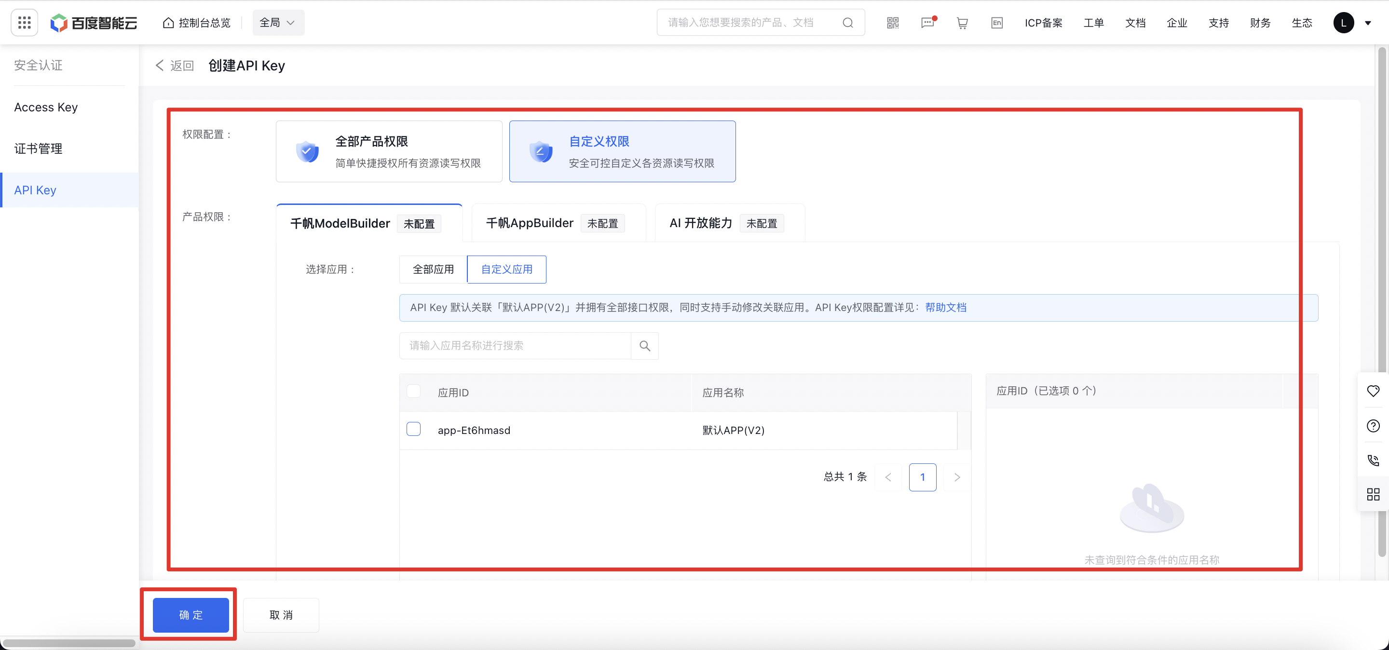
Task: Switch language with the En icon
Action: [x=997, y=23]
